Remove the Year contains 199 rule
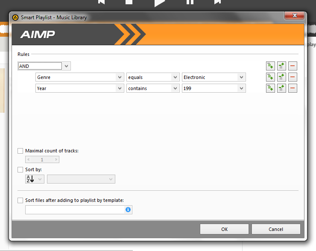The image size is (316, 251). tap(293, 88)
